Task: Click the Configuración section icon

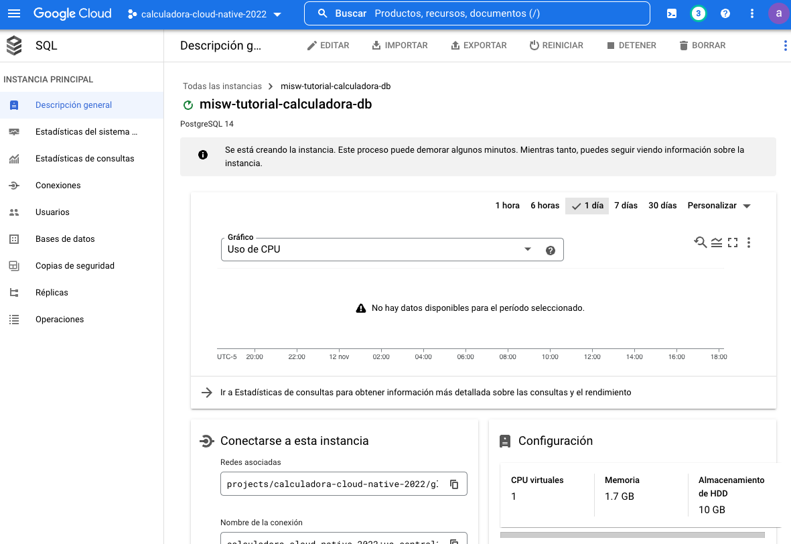Action: (504, 441)
